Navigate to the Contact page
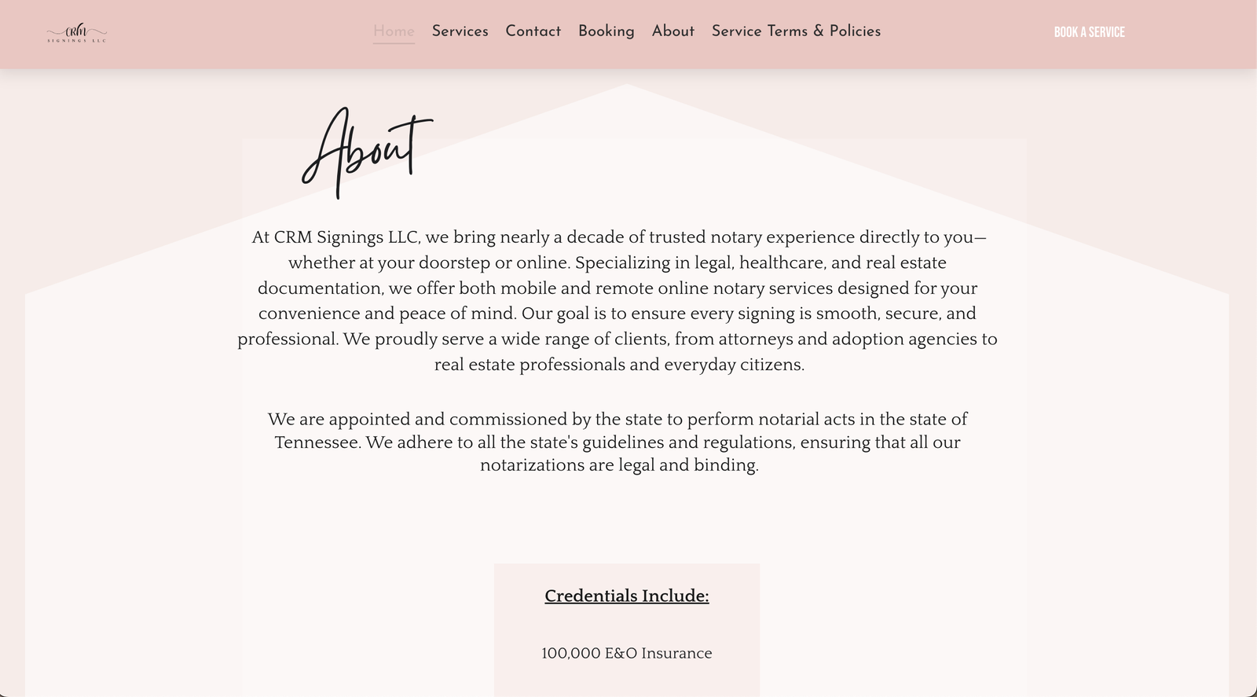 coord(533,31)
